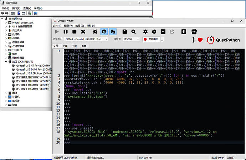
Task: Toggle the highlighted round headset icon
Action: coord(104,32)
